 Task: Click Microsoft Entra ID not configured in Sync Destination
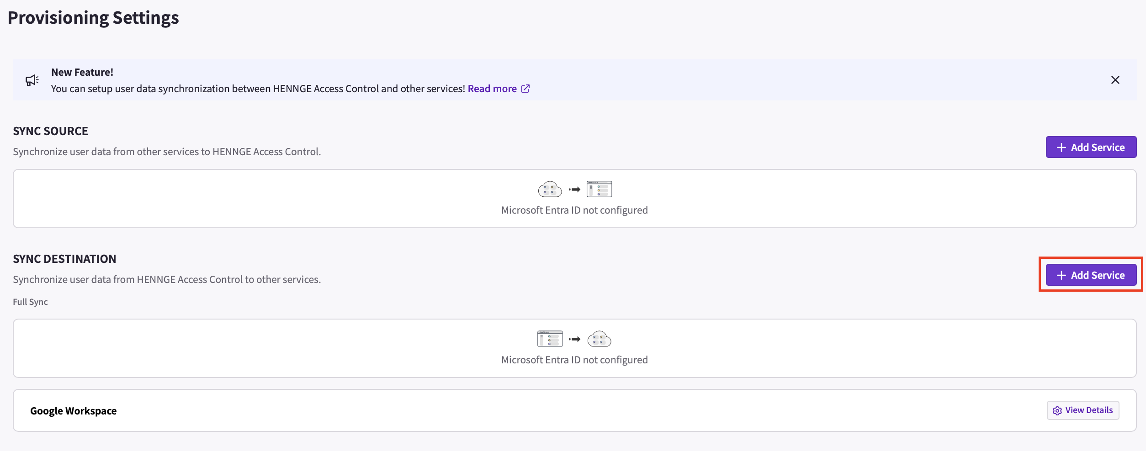[x=574, y=360]
